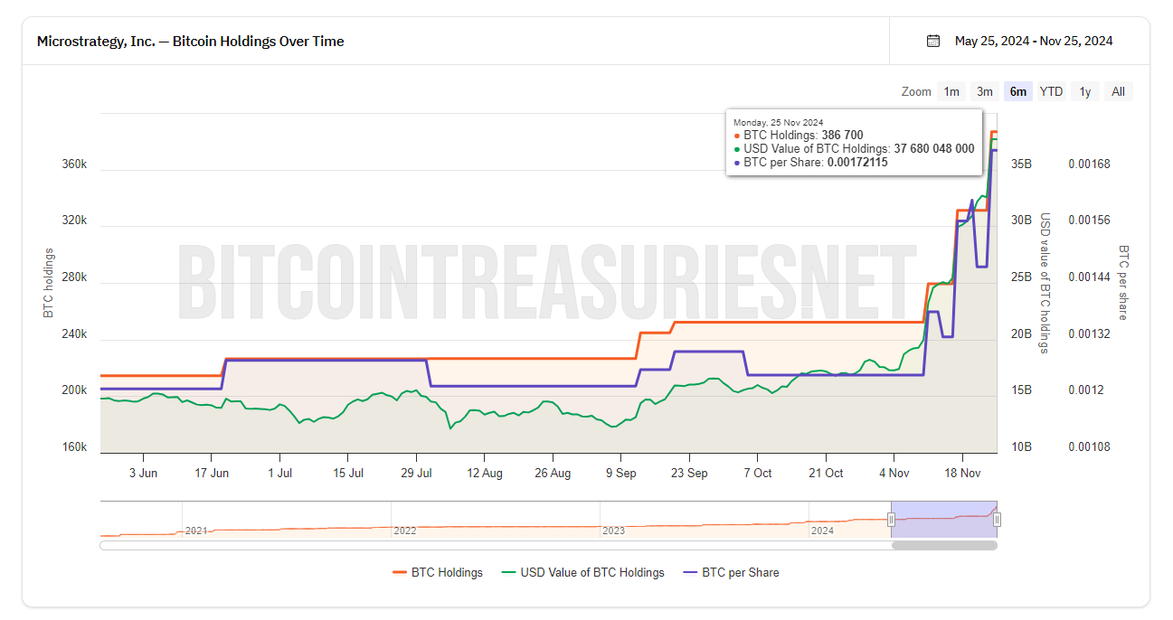Click the 360k y-axis label

point(74,164)
